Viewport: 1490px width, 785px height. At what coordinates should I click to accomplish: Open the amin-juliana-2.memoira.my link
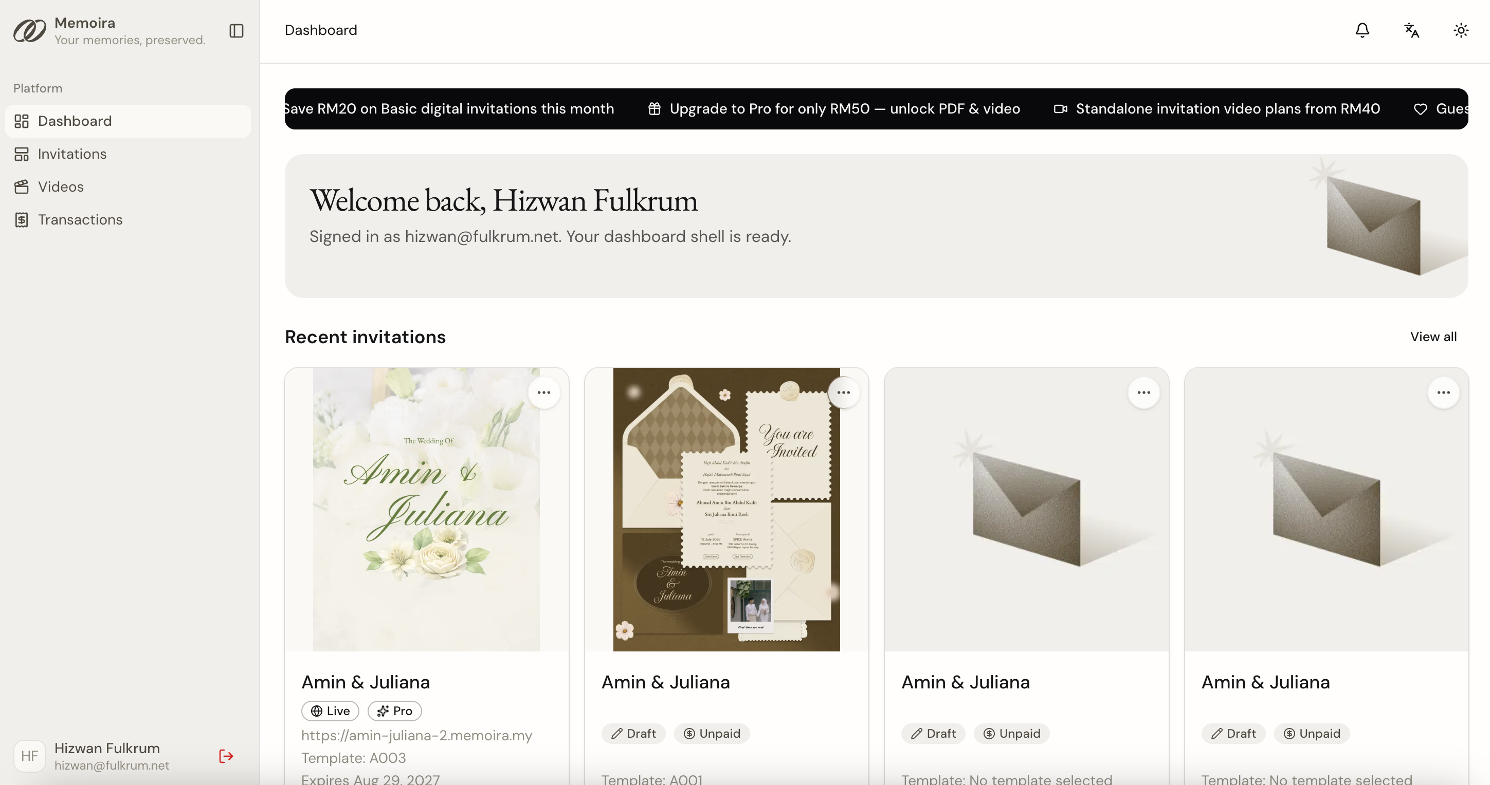click(416, 735)
